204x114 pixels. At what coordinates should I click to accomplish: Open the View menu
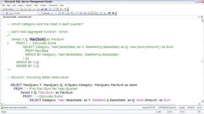pos(14,5)
